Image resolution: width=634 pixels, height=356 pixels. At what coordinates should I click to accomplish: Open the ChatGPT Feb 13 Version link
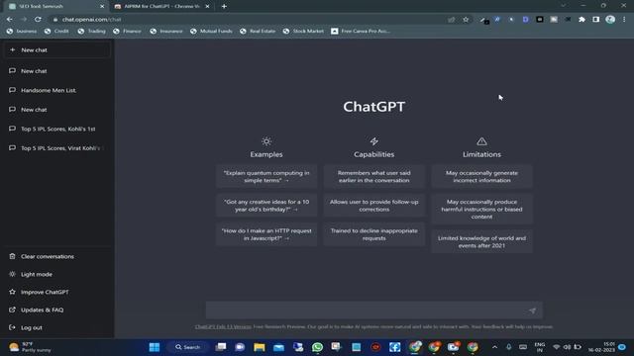coord(223,326)
